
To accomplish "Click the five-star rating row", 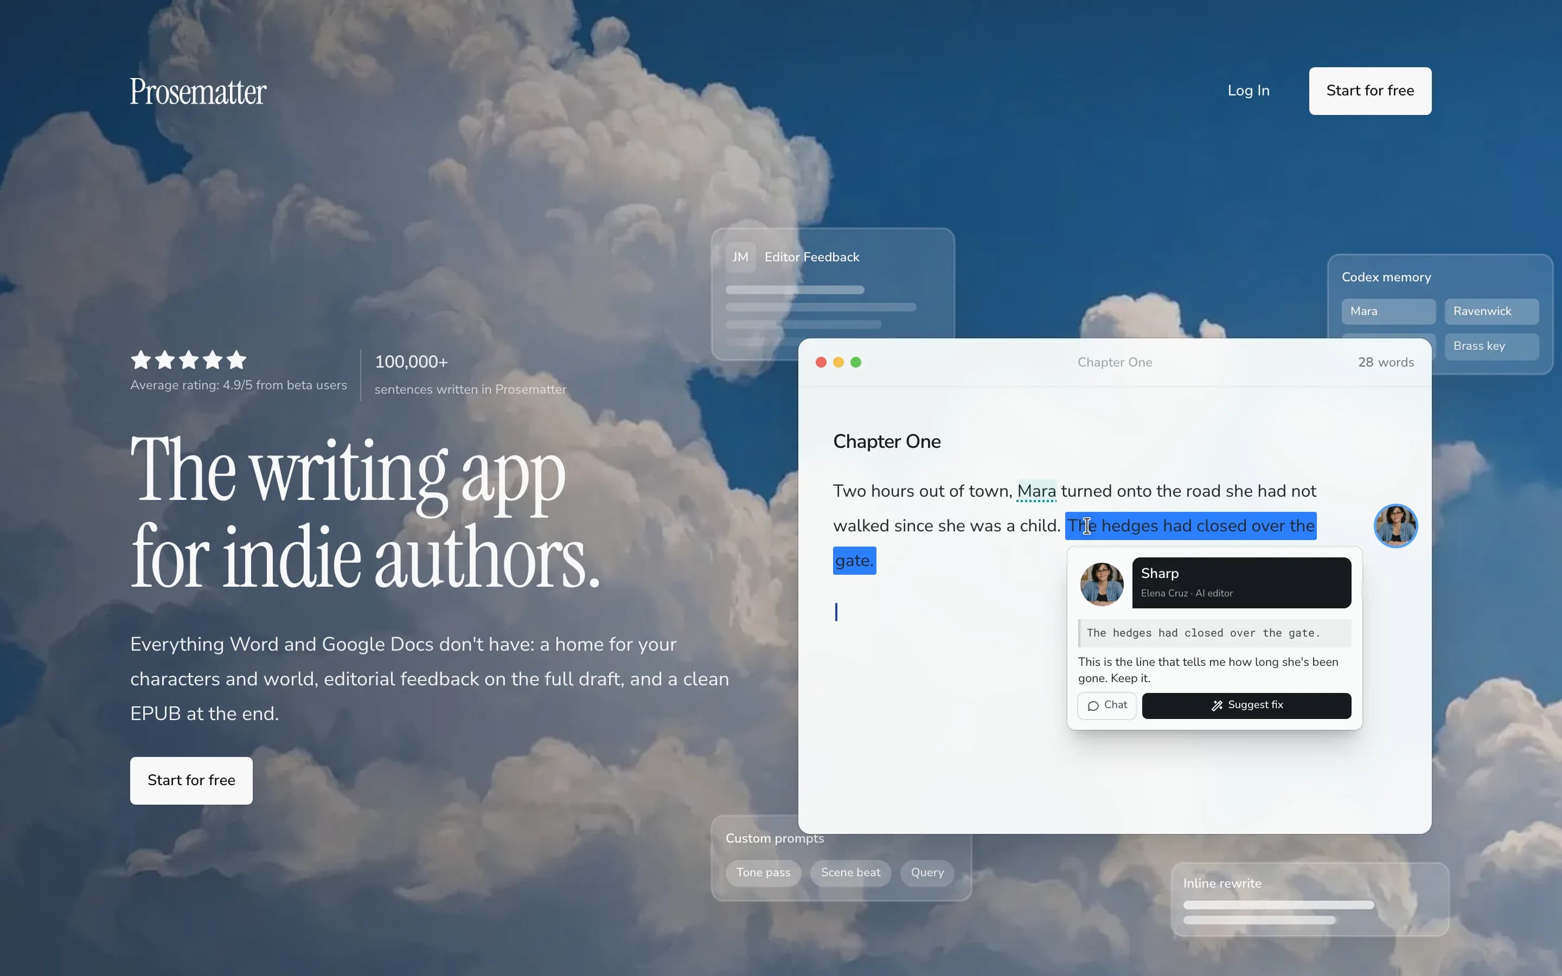I will (189, 359).
